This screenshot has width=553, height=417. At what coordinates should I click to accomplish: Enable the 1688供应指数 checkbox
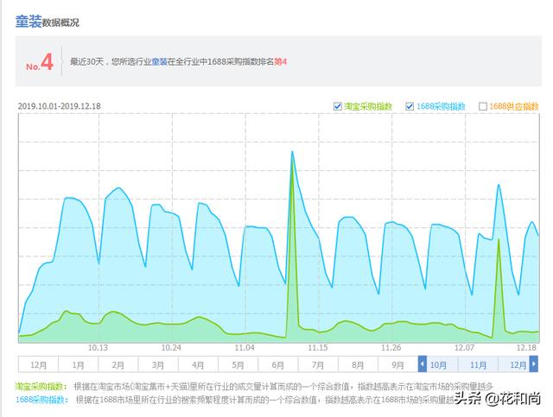point(483,106)
